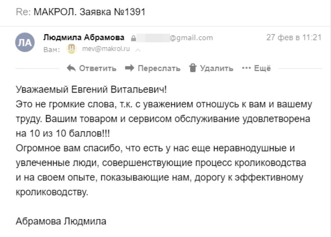Click the message date 27 фев в 11:21
This screenshot has height=237, width=331.
tap(294, 38)
